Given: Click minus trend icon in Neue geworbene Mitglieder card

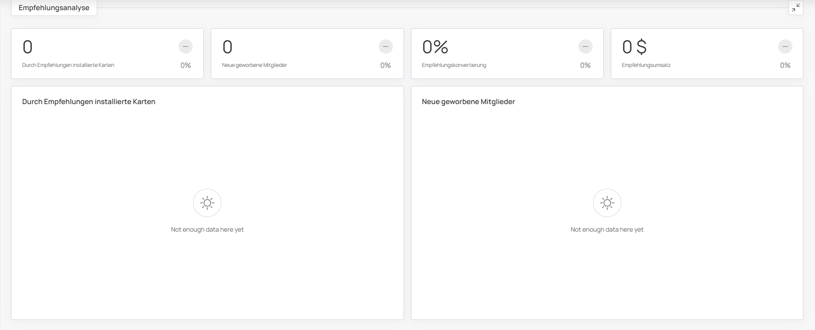Looking at the screenshot, I should coord(385,47).
